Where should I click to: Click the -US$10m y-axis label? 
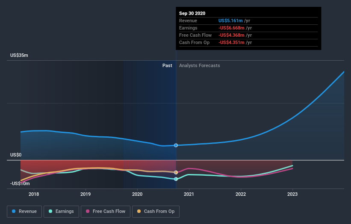tap(20, 183)
